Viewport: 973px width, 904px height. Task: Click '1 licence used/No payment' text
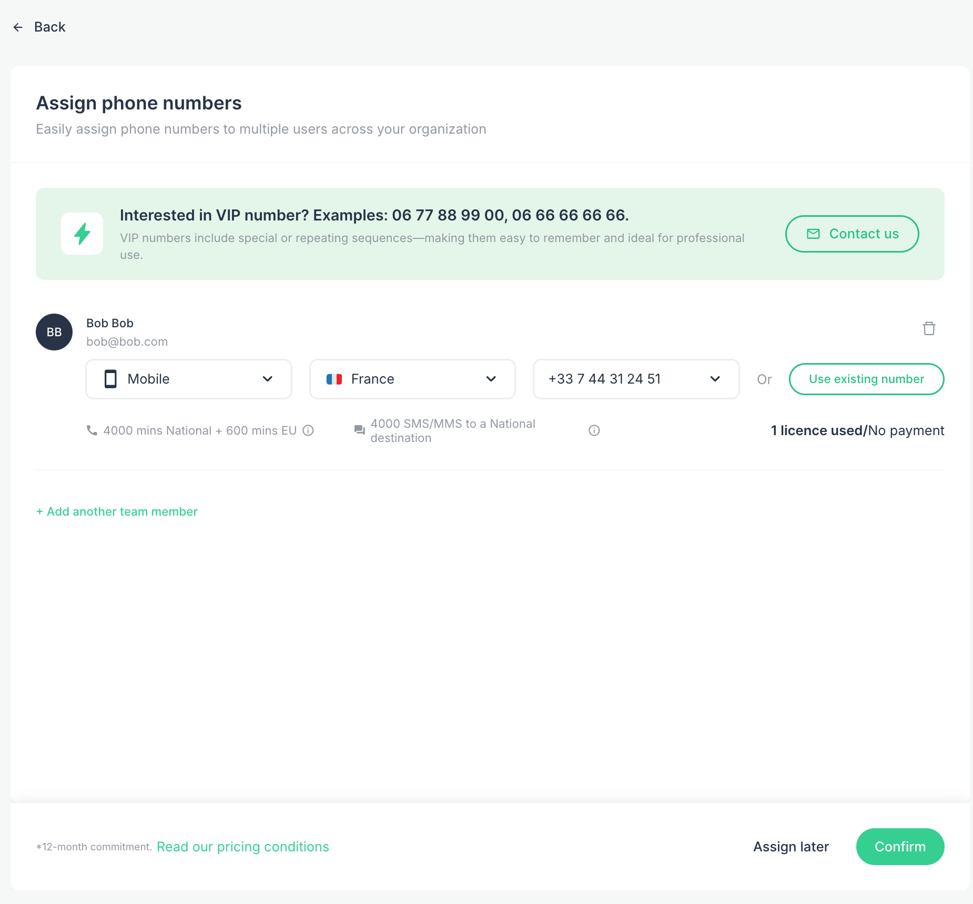[x=857, y=430]
